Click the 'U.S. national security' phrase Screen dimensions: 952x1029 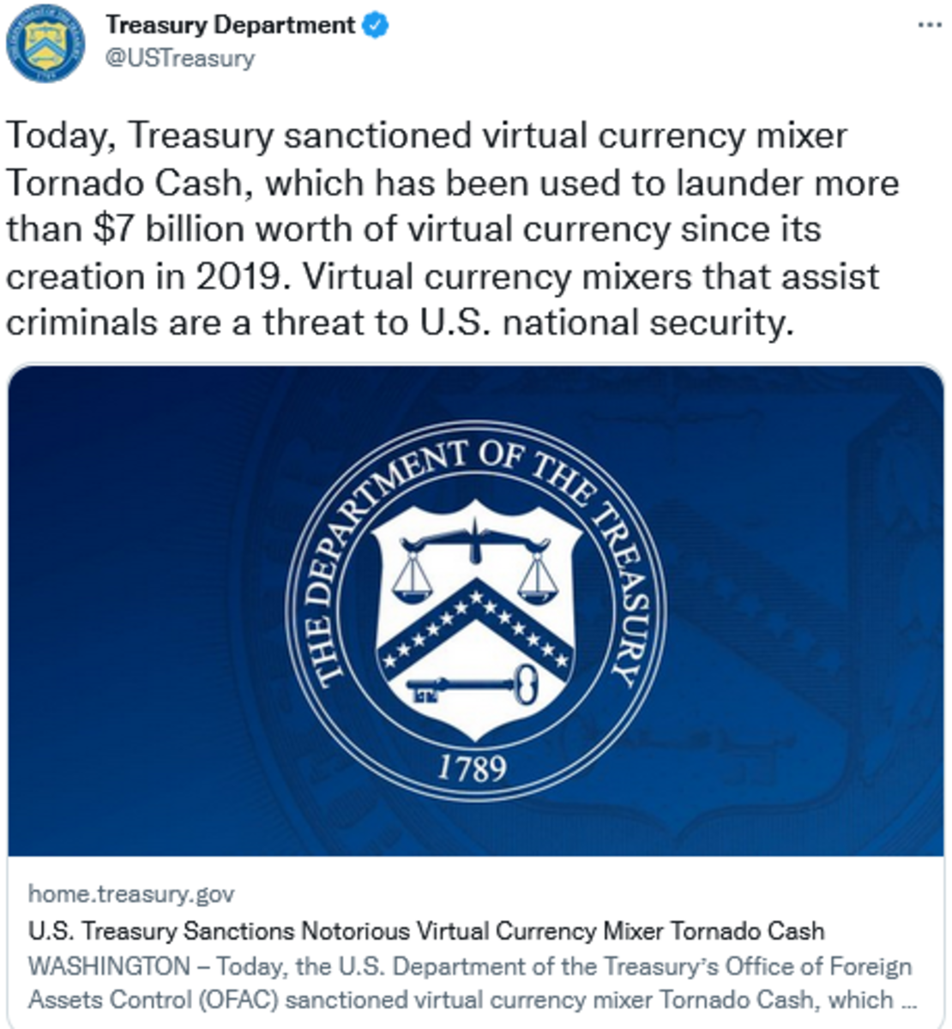(x=603, y=323)
